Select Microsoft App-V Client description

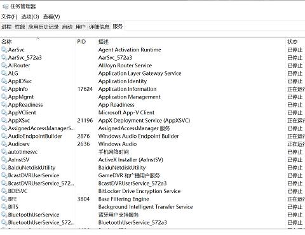[x=126, y=112]
